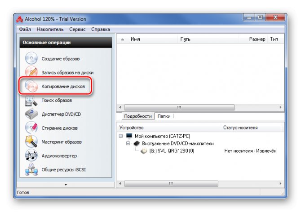Switch to the Папки tab
301x212 pixels.
(164, 116)
